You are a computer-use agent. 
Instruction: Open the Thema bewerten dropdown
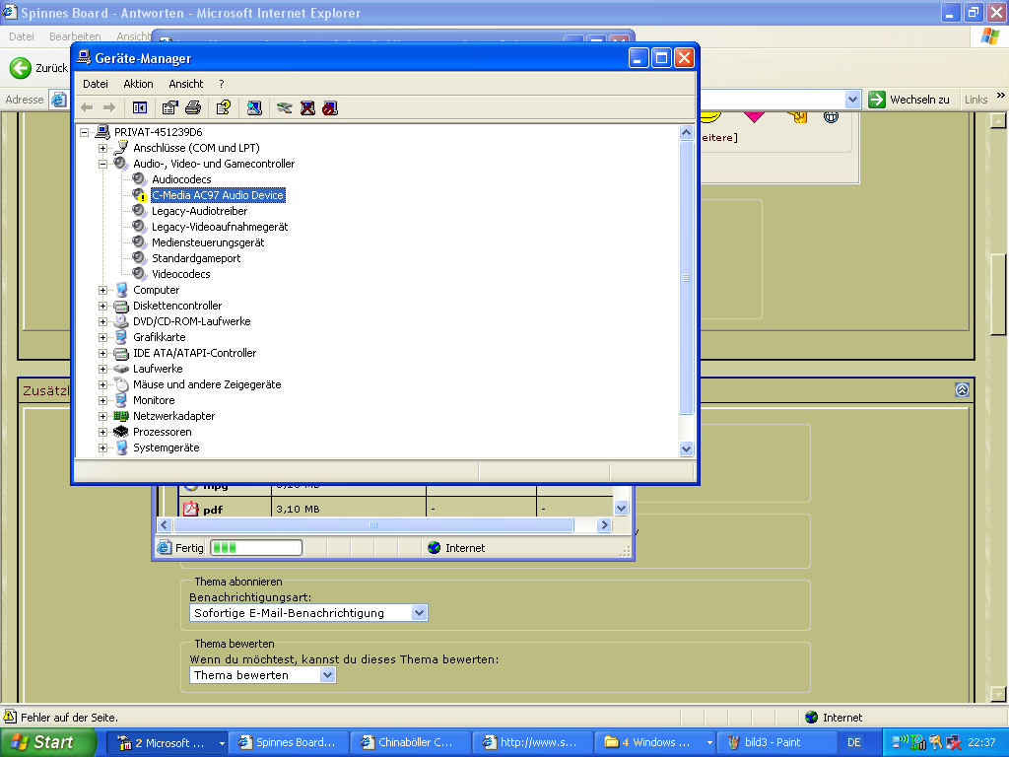327,675
